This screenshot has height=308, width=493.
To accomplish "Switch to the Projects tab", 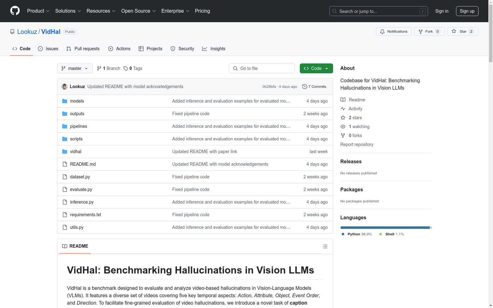I will (x=150, y=49).
